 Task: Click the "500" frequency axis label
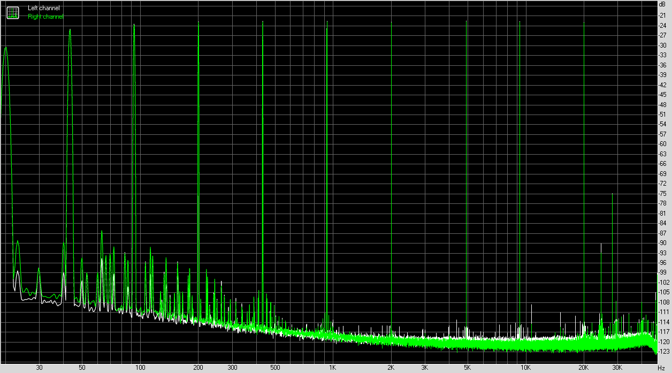(x=275, y=368)
